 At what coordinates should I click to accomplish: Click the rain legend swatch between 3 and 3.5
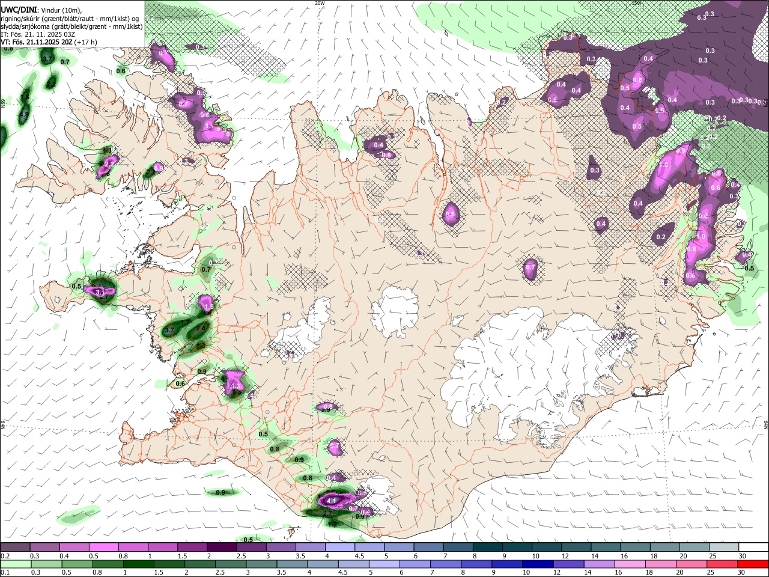(261, 564)
